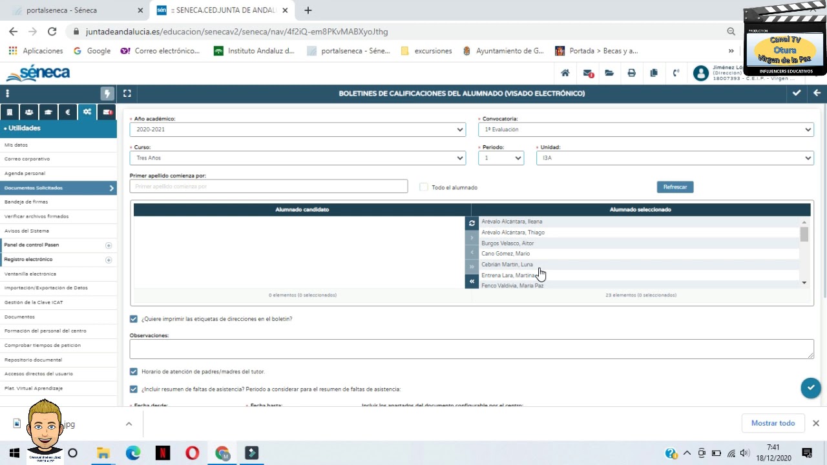
Task: Click Mostrar todo downloads button
Action: coord(773,423)
